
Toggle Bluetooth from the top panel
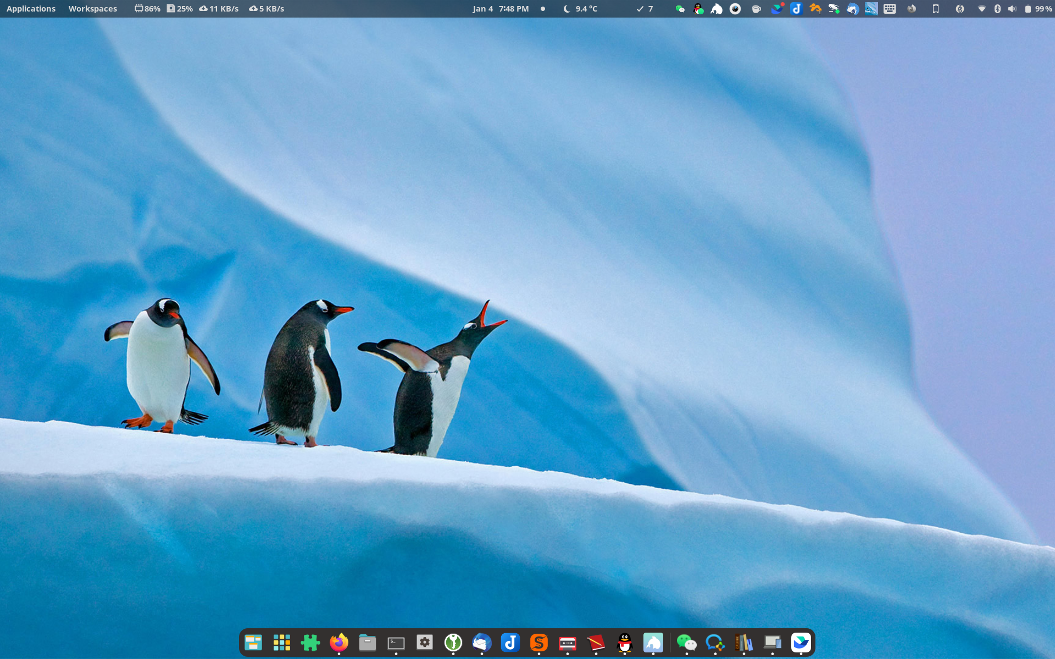point(997,9)
